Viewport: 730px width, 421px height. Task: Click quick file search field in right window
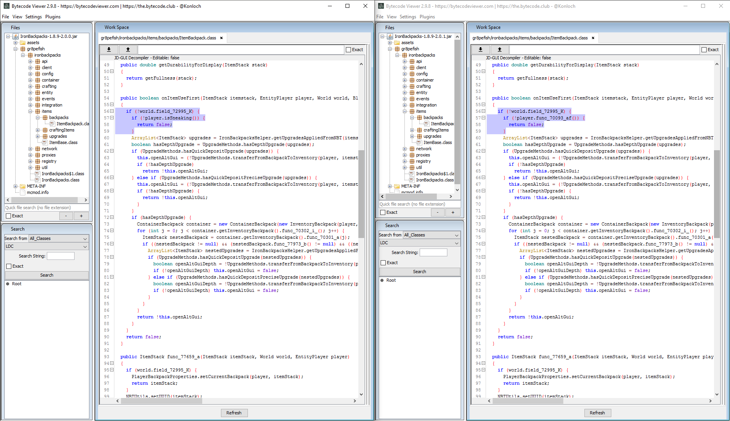[420, 204]
